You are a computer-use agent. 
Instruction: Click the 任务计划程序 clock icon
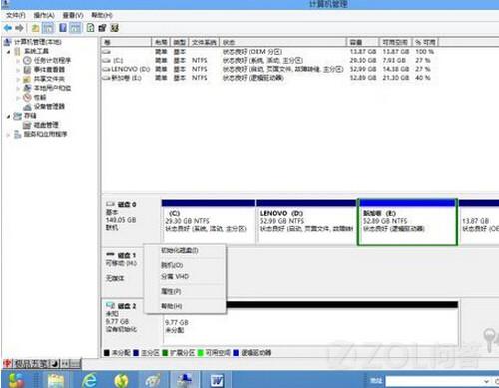tap(27, 60)
